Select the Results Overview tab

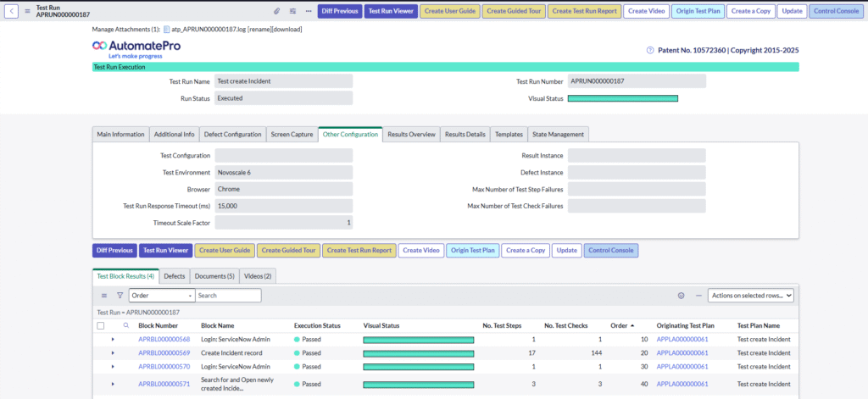(411, 135)
